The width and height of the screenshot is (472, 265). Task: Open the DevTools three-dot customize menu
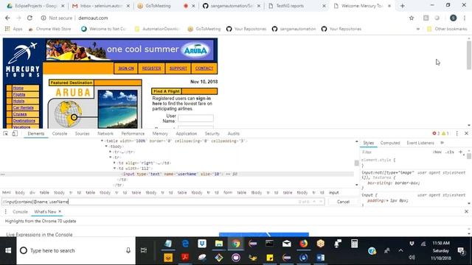(457, 133)
